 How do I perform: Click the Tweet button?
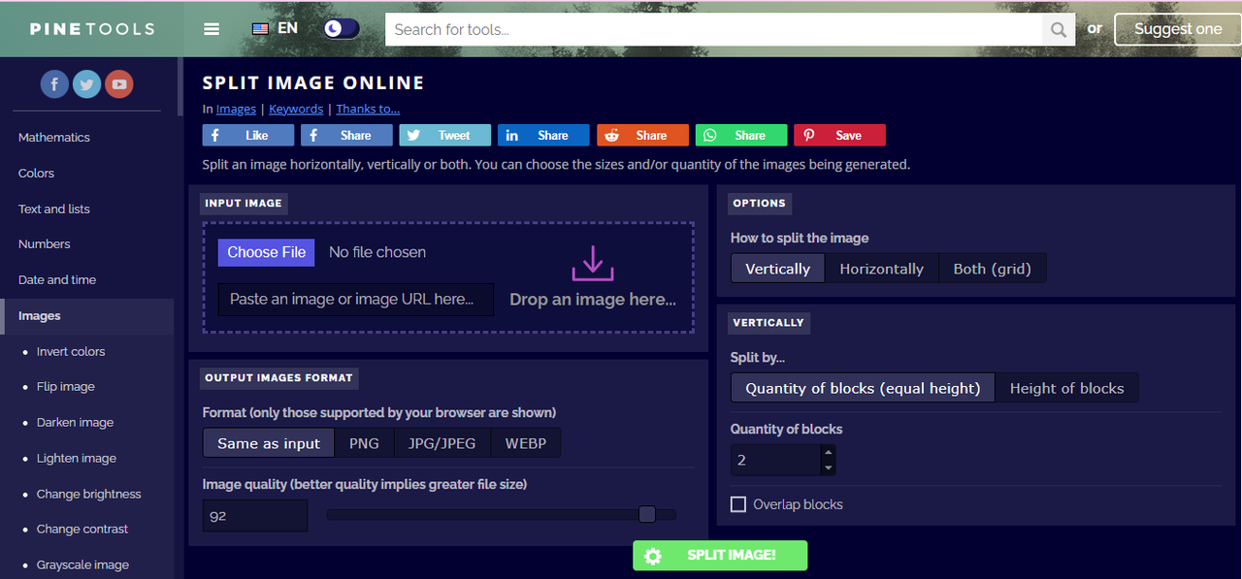click(444, 136)
